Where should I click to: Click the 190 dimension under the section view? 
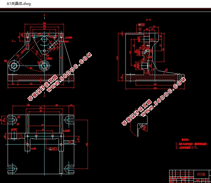coord(155,84)
